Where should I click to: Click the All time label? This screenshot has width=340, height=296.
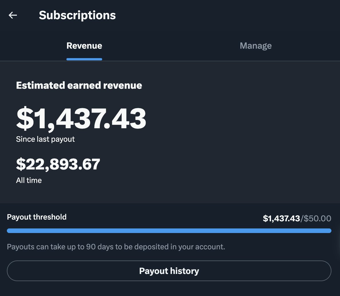[x=29, y=180]
